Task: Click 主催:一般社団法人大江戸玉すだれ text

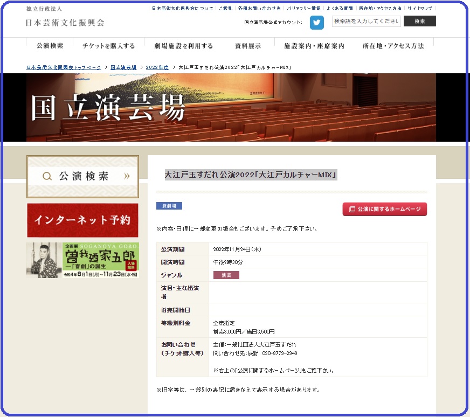Action: (254, 344)
